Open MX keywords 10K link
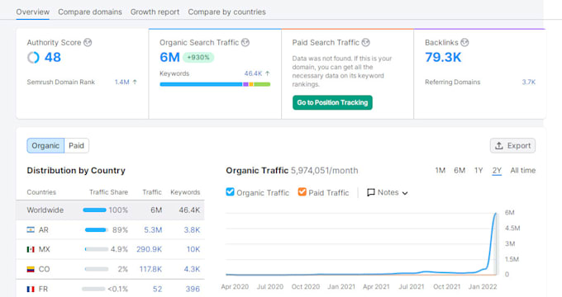 pos(193,249)
